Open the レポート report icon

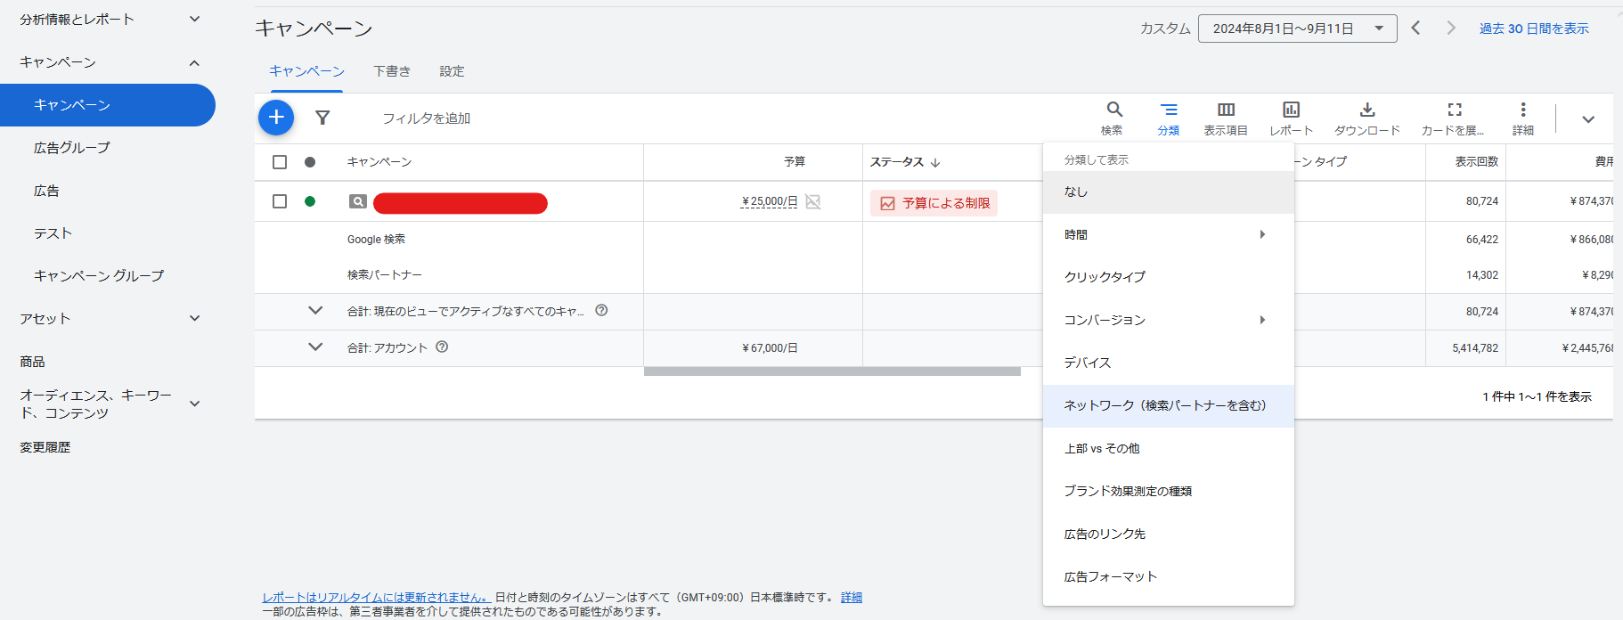[x=1291, y=110]
